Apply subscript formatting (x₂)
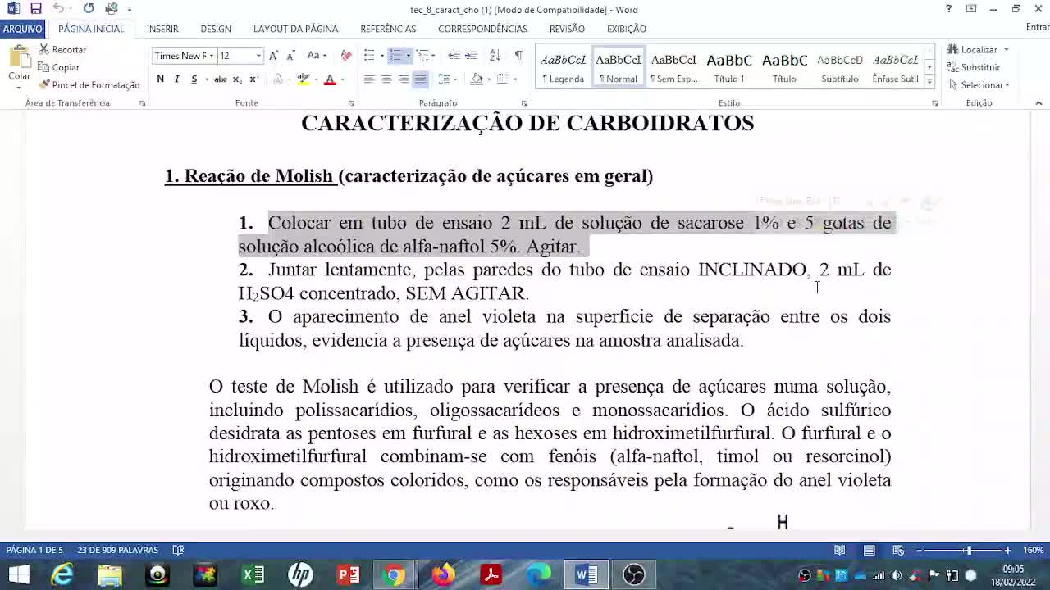Viewport: 1050px width, 590px height. click(x=237, y=79)
